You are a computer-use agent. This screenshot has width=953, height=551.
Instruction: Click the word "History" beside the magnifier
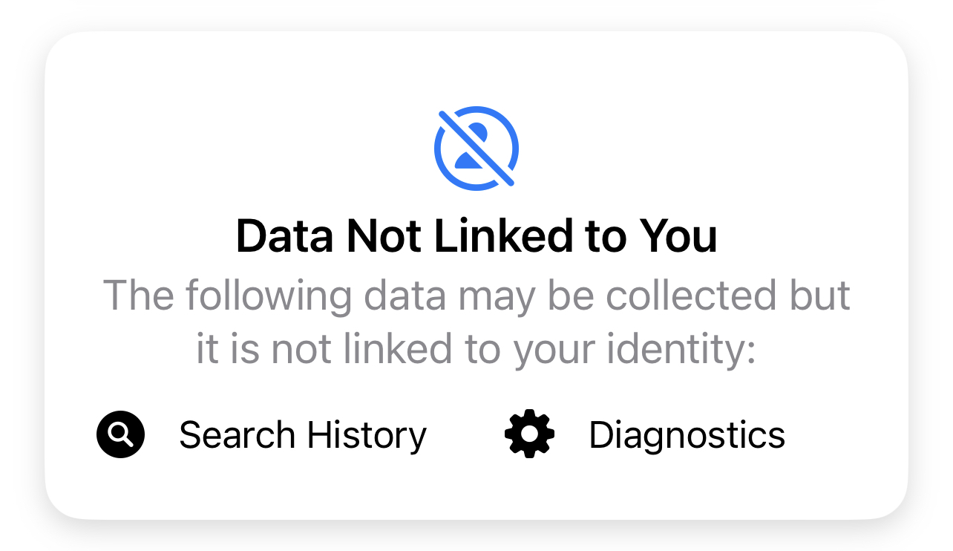pyautogui.click(x=366, y=435)
